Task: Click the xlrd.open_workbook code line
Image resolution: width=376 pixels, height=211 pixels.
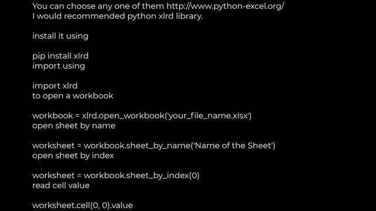Action: 142,116
